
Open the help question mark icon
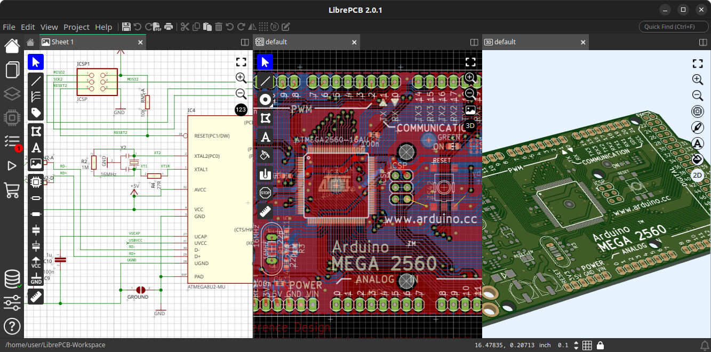tap(12, 326)
